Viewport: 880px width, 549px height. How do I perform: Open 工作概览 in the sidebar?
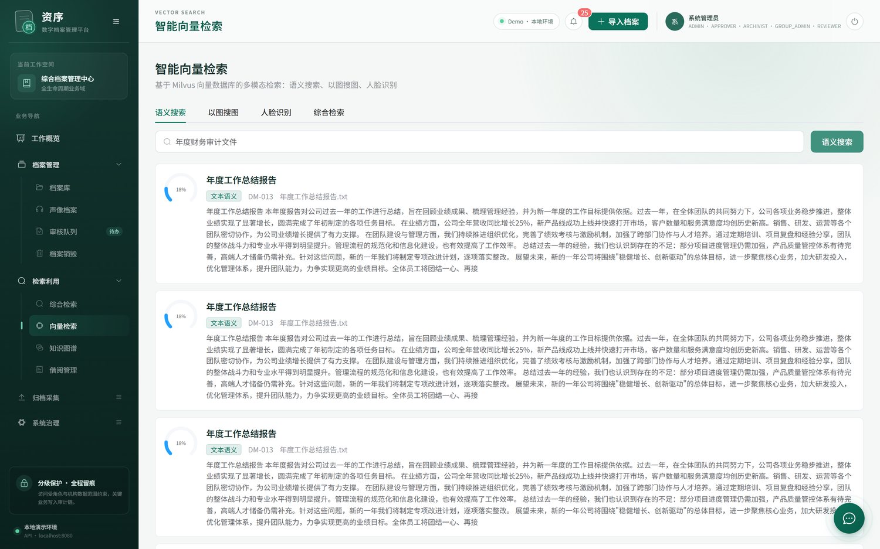(x=69, y=138)
